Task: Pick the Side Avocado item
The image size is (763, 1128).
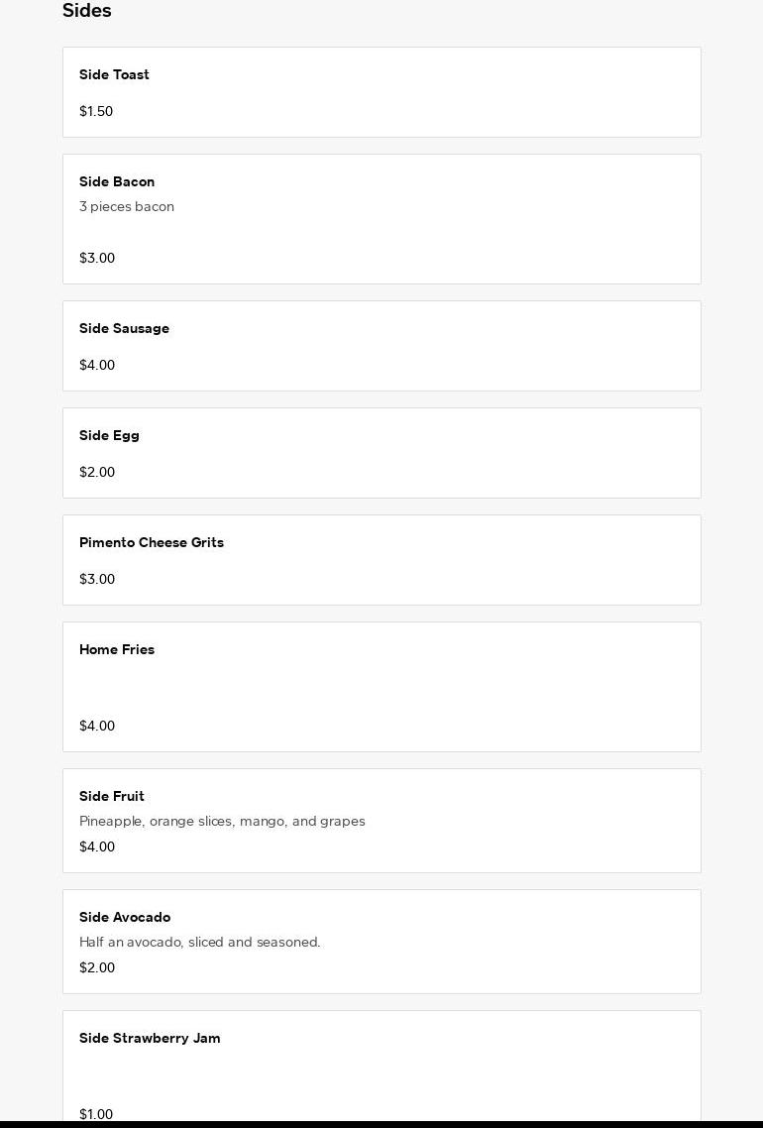Action: (x=381, y=941)
